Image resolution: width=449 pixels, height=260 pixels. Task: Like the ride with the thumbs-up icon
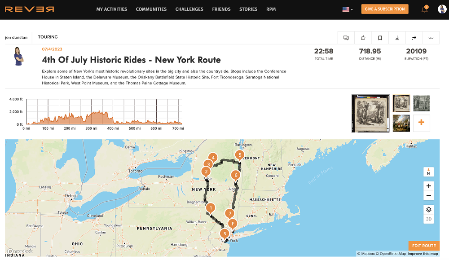[363, 38]
